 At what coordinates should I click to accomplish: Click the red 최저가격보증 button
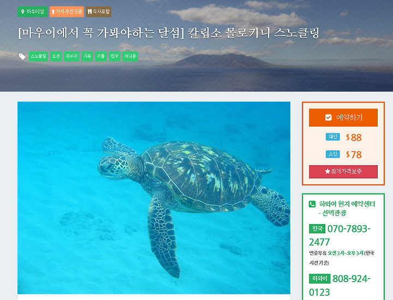point(343,171)
